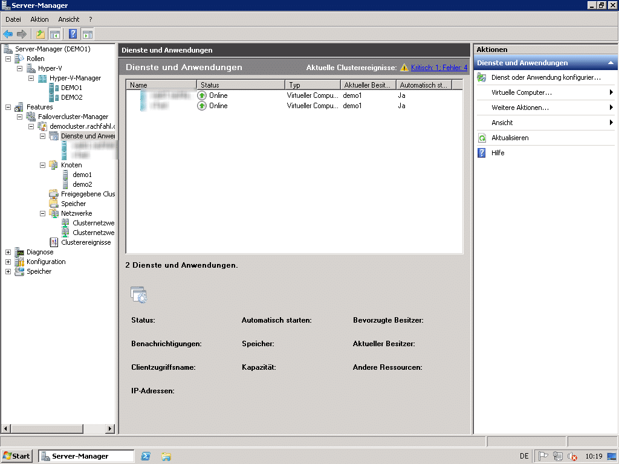Collapse the Rollen tree node
The height and width of the screenshot is (464, 619).
(x=8, y=59)
